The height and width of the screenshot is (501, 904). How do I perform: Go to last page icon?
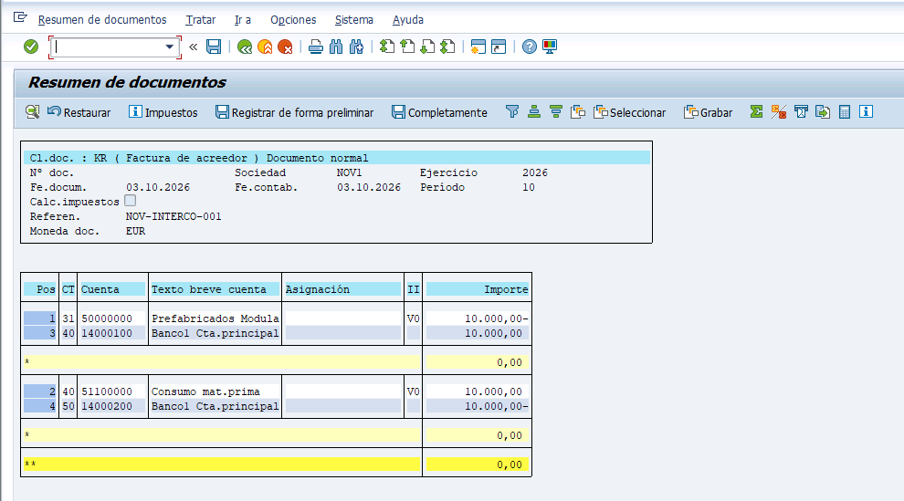(447, 47)
